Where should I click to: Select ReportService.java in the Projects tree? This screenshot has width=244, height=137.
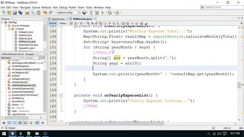[28, 45]
